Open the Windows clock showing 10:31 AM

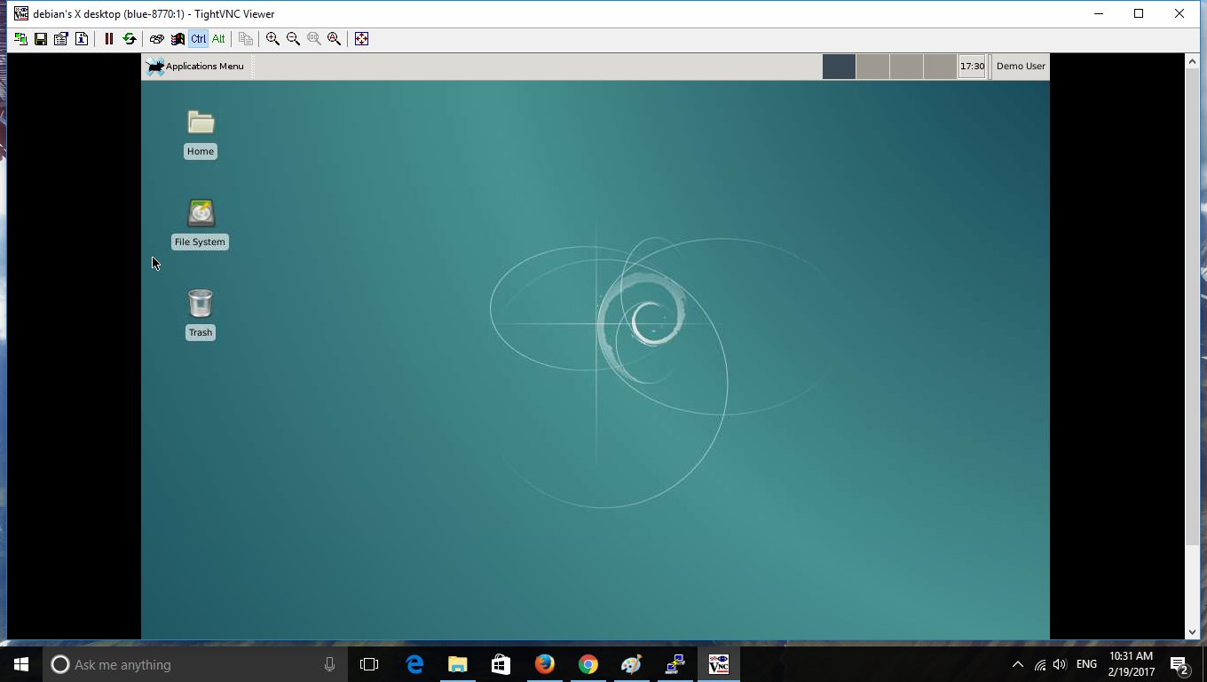tap(1132, 664)
